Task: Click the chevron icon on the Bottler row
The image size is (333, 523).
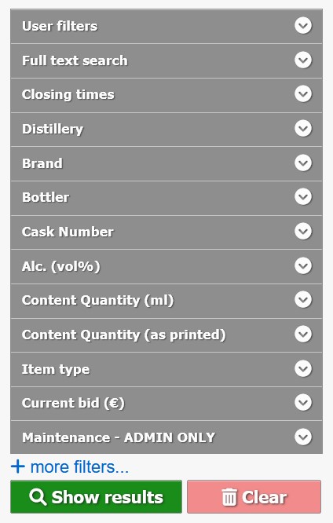Action: [x=303, y=197]
